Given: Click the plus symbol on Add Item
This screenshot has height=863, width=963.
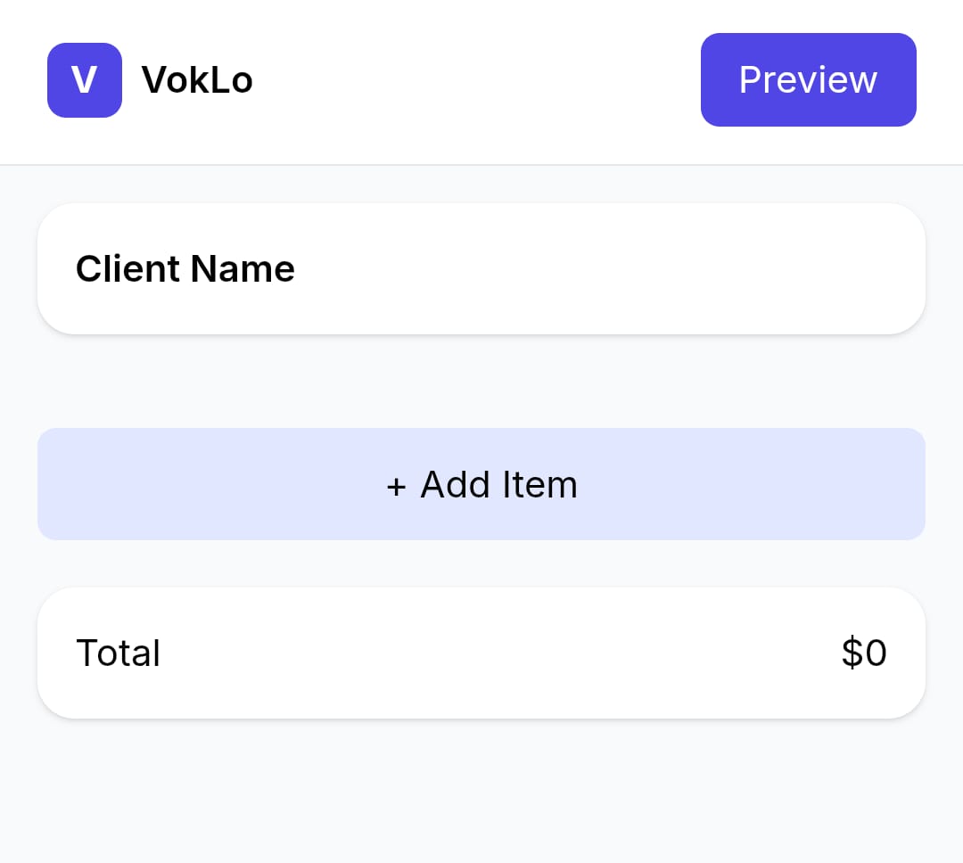Looking at the screenshot, I should (x=395, y=484).
